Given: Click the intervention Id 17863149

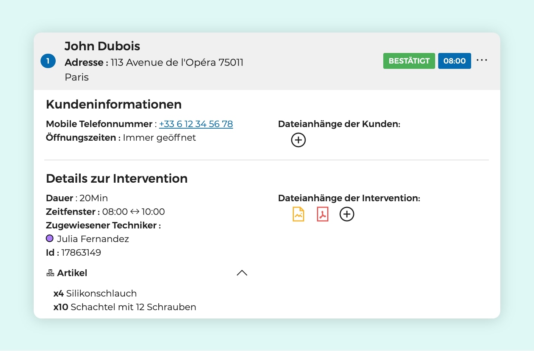Looking at the screenshot, I should [81, 253].
